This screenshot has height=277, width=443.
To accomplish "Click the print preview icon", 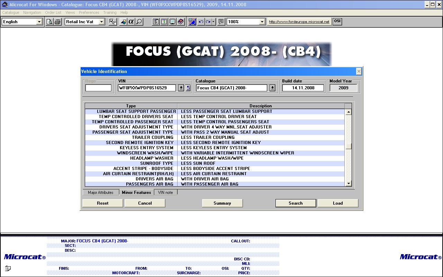I will (x=49, y=22).
